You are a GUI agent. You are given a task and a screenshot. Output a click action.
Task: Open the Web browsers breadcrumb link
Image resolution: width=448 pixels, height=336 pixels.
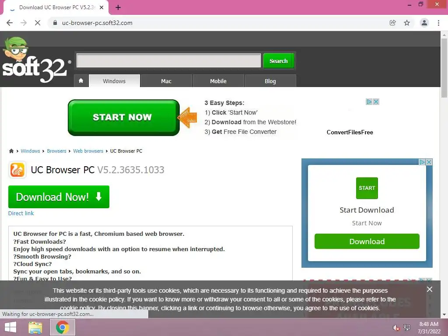pyautogui.click(x=88, y=151)
